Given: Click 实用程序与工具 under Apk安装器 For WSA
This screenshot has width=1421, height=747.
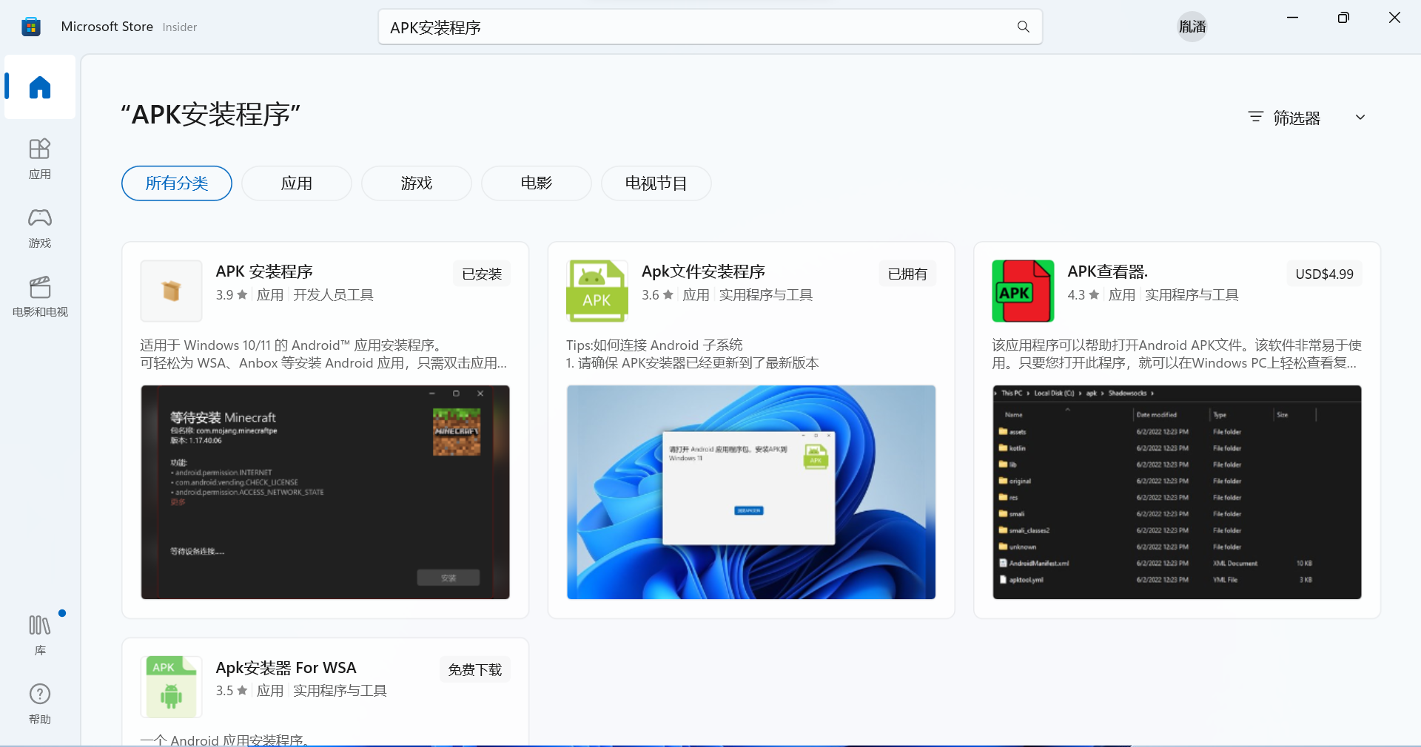Looking at the screenshot, I should pyautogui.click(x=340, y=691).
